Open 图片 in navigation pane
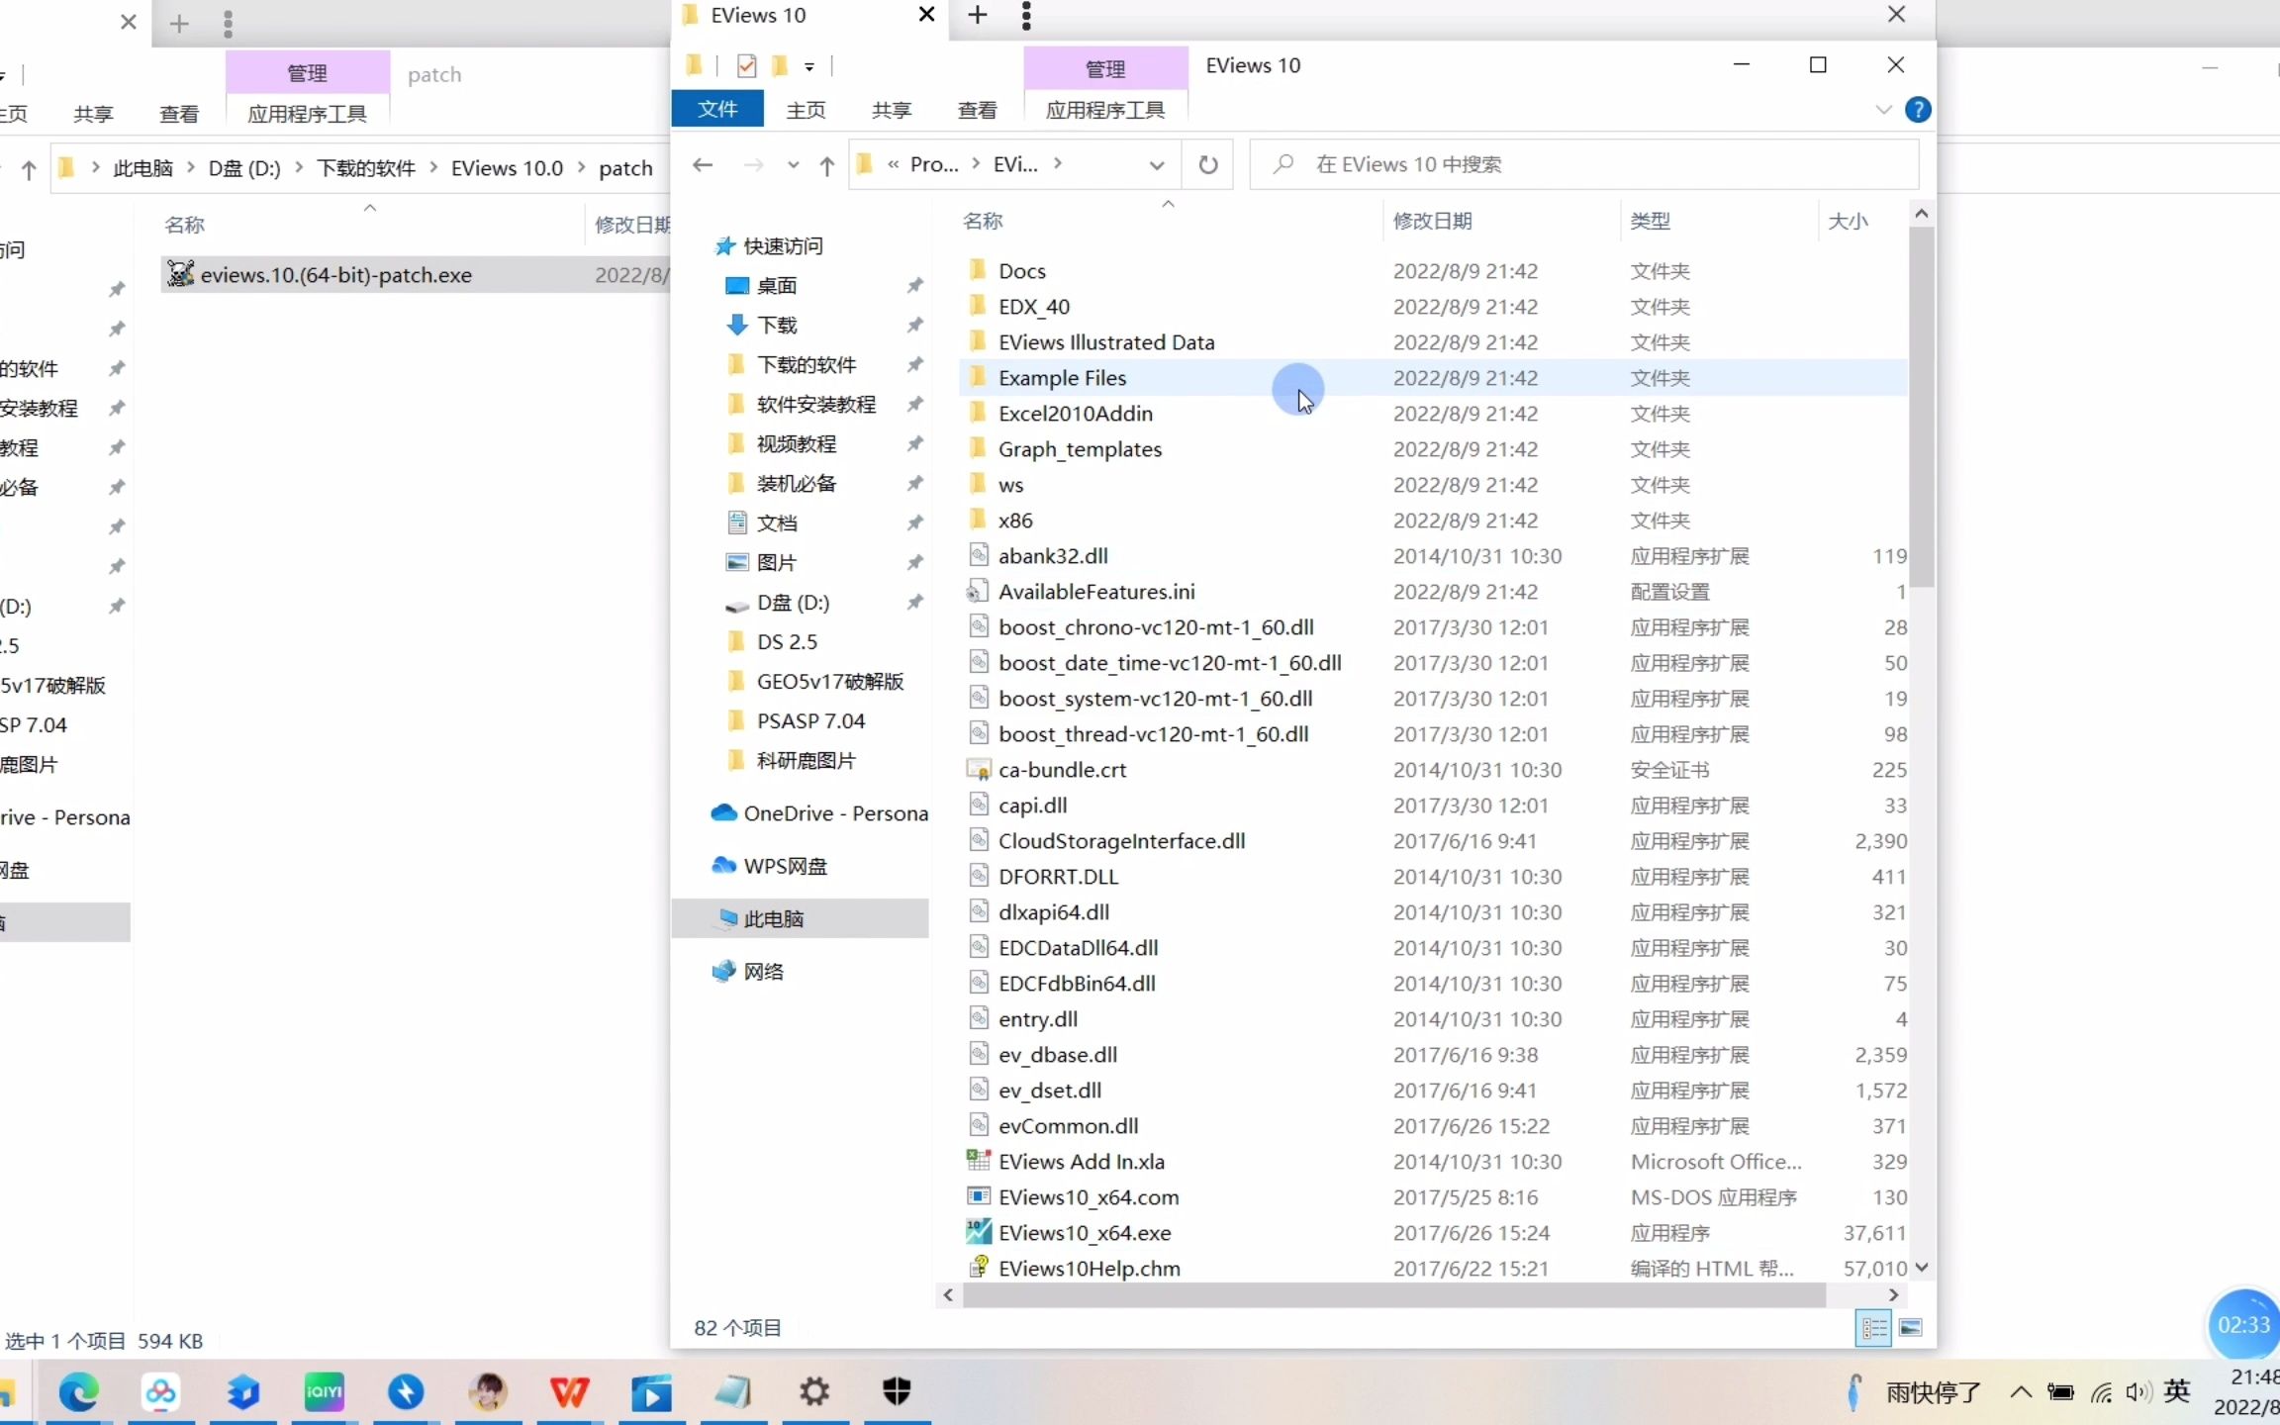2280x1425 pixels. click(x=777, y=563)
